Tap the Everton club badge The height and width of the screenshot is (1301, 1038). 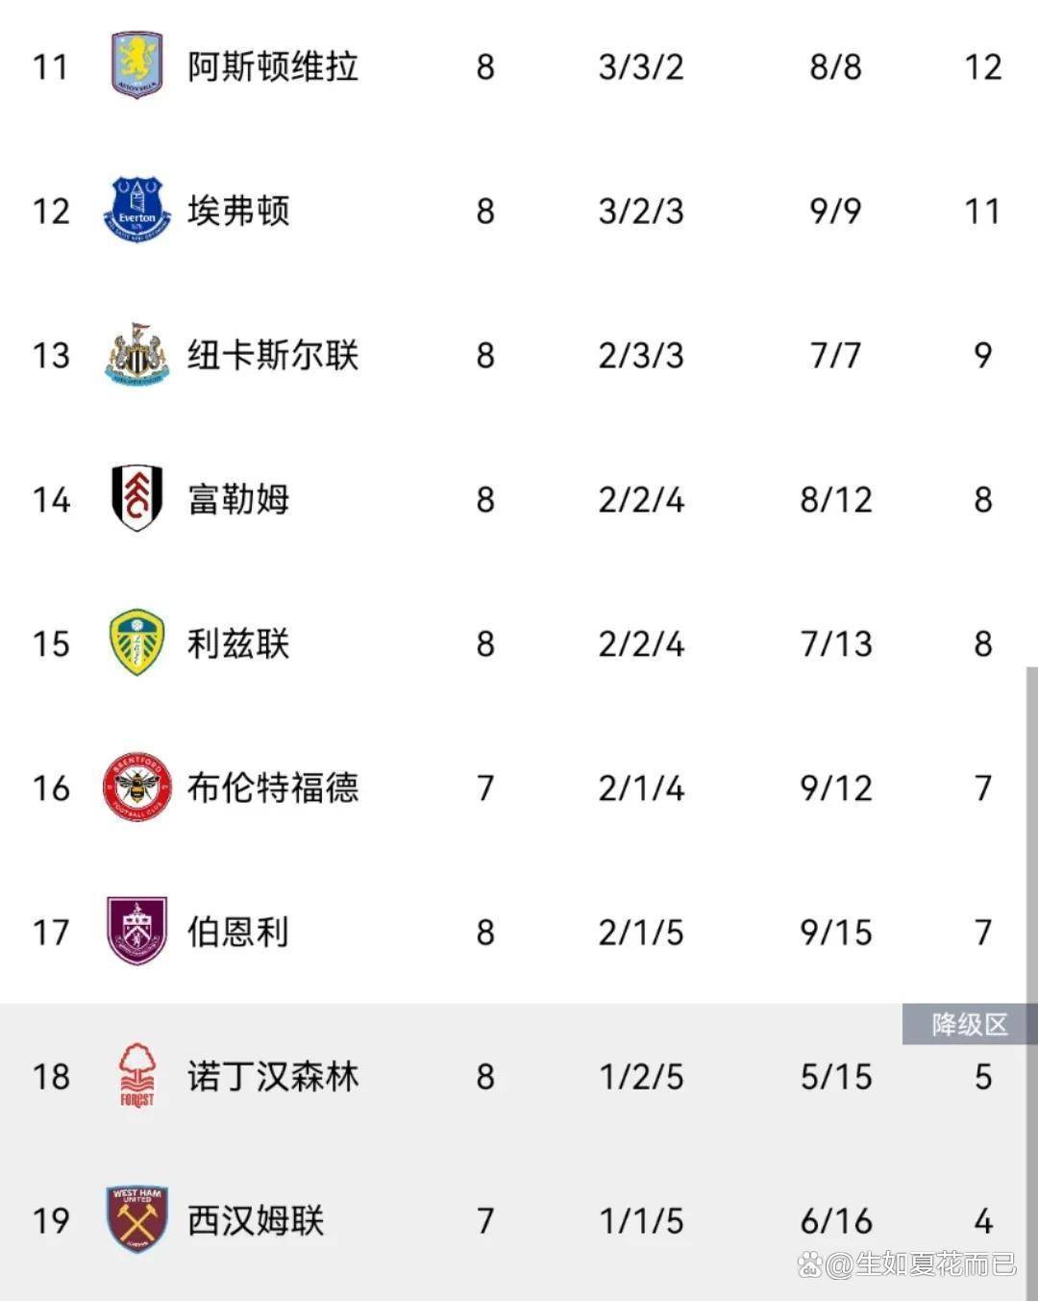coord(136,210)
